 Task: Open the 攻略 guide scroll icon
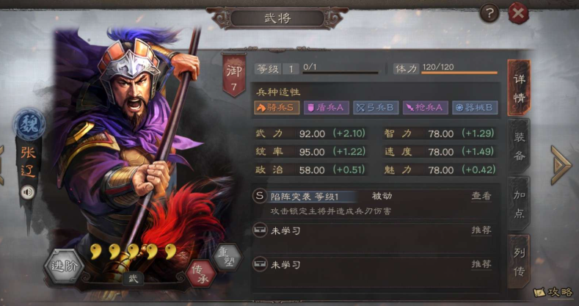tap(553, 291)
